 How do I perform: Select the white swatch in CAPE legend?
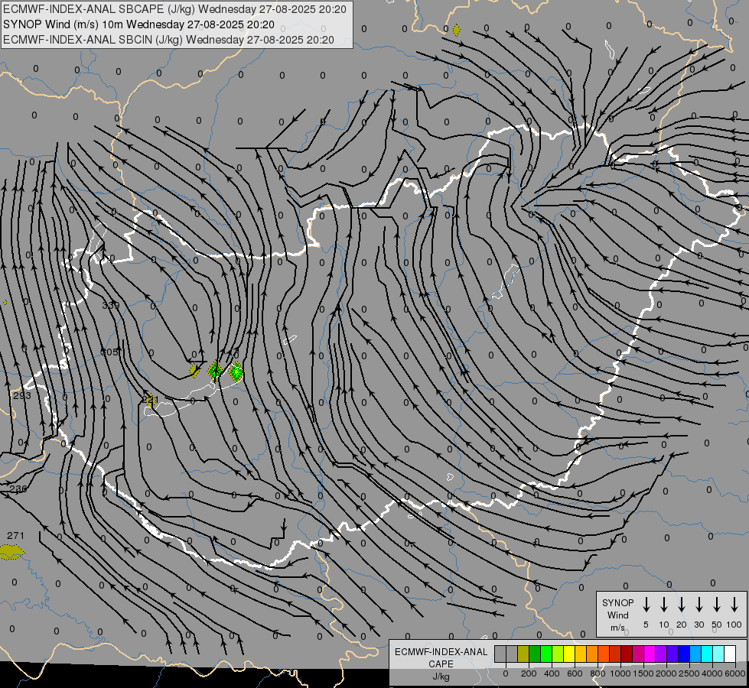click(730, 654)
